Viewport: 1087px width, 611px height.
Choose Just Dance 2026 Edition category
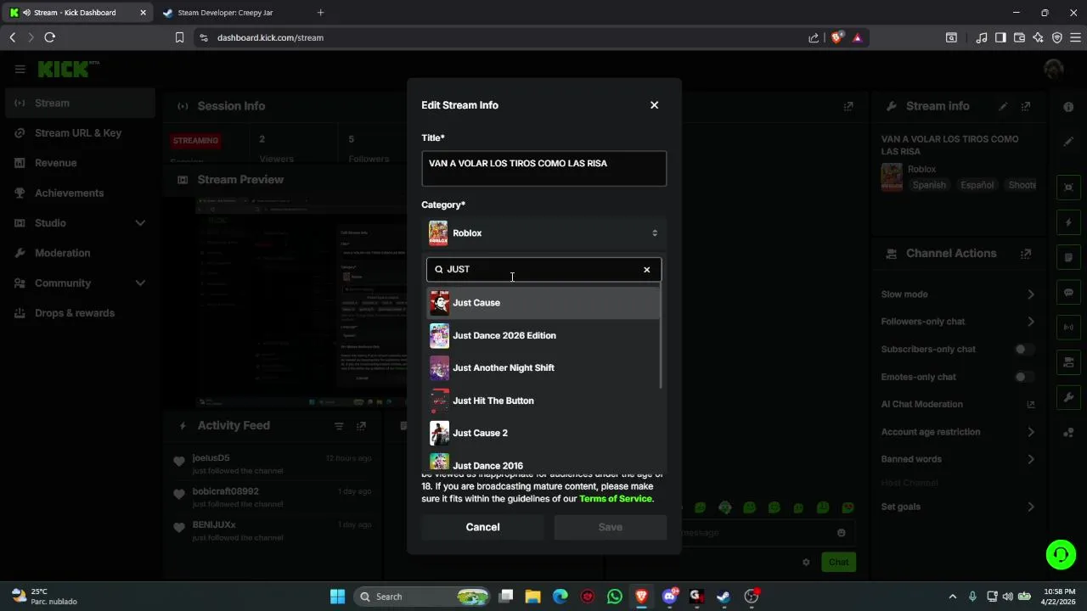coord(543,335)
